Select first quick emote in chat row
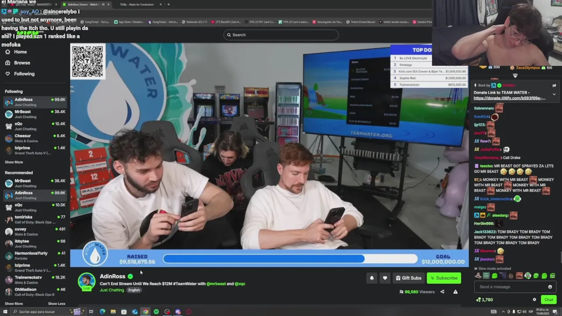Viewport: 562px width, 316px height. [478, 276]
